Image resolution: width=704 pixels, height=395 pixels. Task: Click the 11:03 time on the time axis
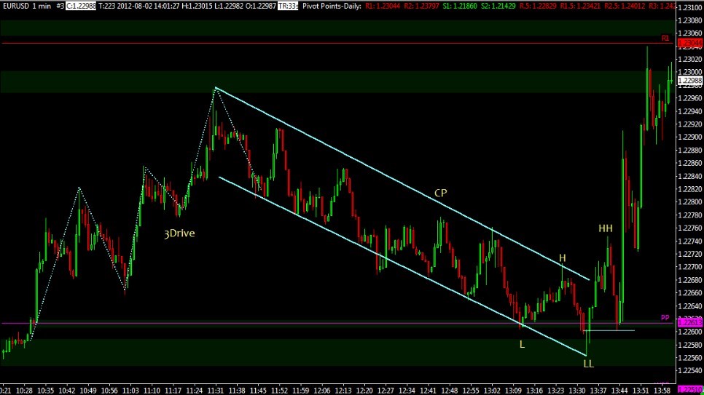click(x=130, y=391)
